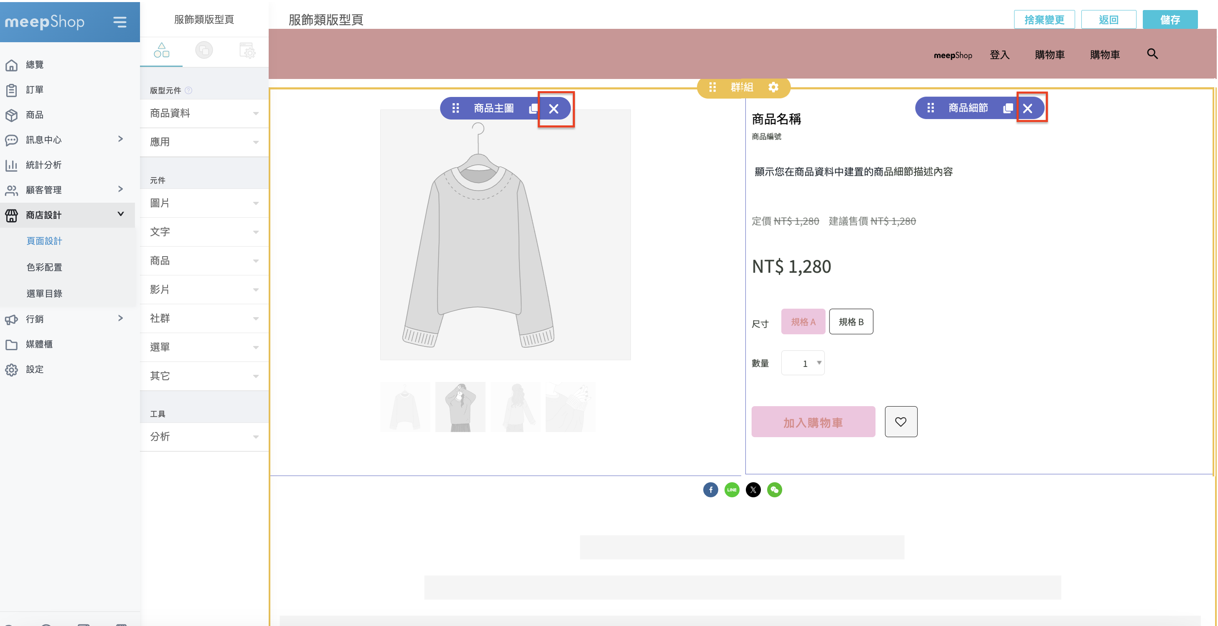Expand the 圖片 component list
Image resolution: width=1218 pixels, height=626 pixels.
pos(204,203)
